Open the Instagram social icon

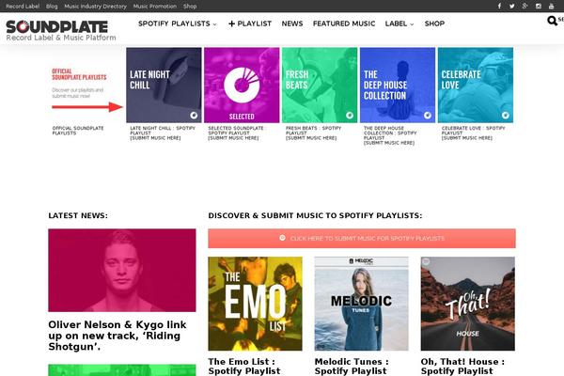(539, 7)
